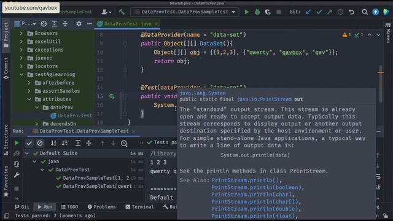Open the Terminal tool window tab
The height and width of the screenshot is (221, 393).
point(139,207)
